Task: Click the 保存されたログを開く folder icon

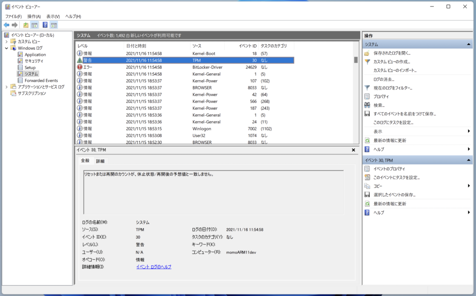Action: tap(367, 53)
